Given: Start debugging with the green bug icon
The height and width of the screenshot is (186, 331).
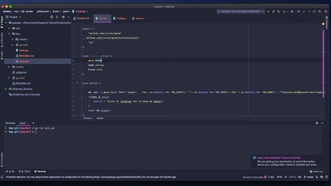Looking at the screenshot, I should pos(274,11).
